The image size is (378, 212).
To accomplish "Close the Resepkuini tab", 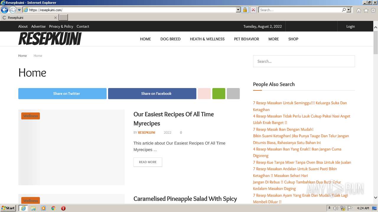I will [x=55, y=18].
